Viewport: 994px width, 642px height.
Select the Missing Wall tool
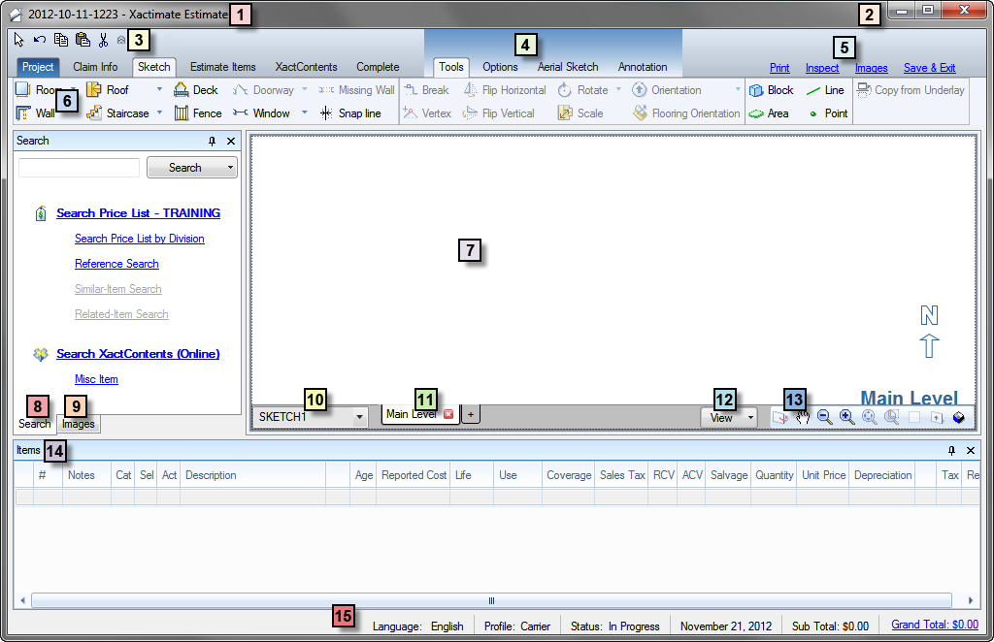click(x=356, y=90)
